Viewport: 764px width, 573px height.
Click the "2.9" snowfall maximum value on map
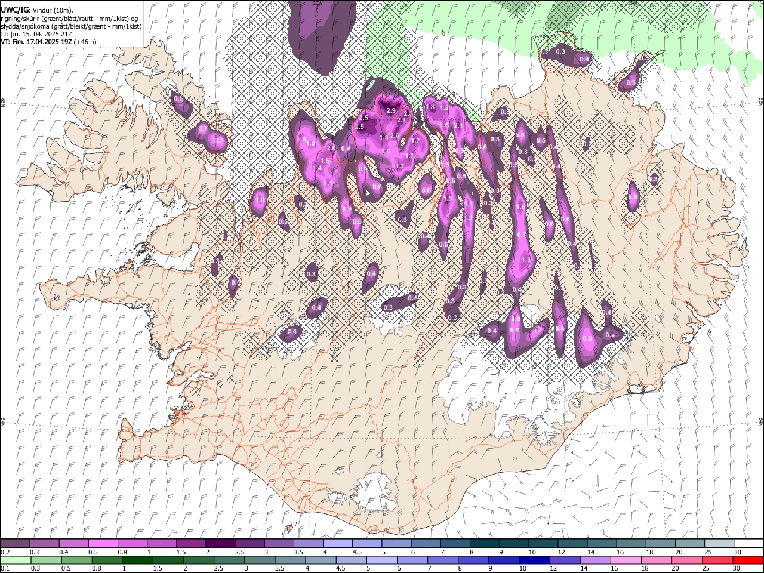tap(392, 111)
